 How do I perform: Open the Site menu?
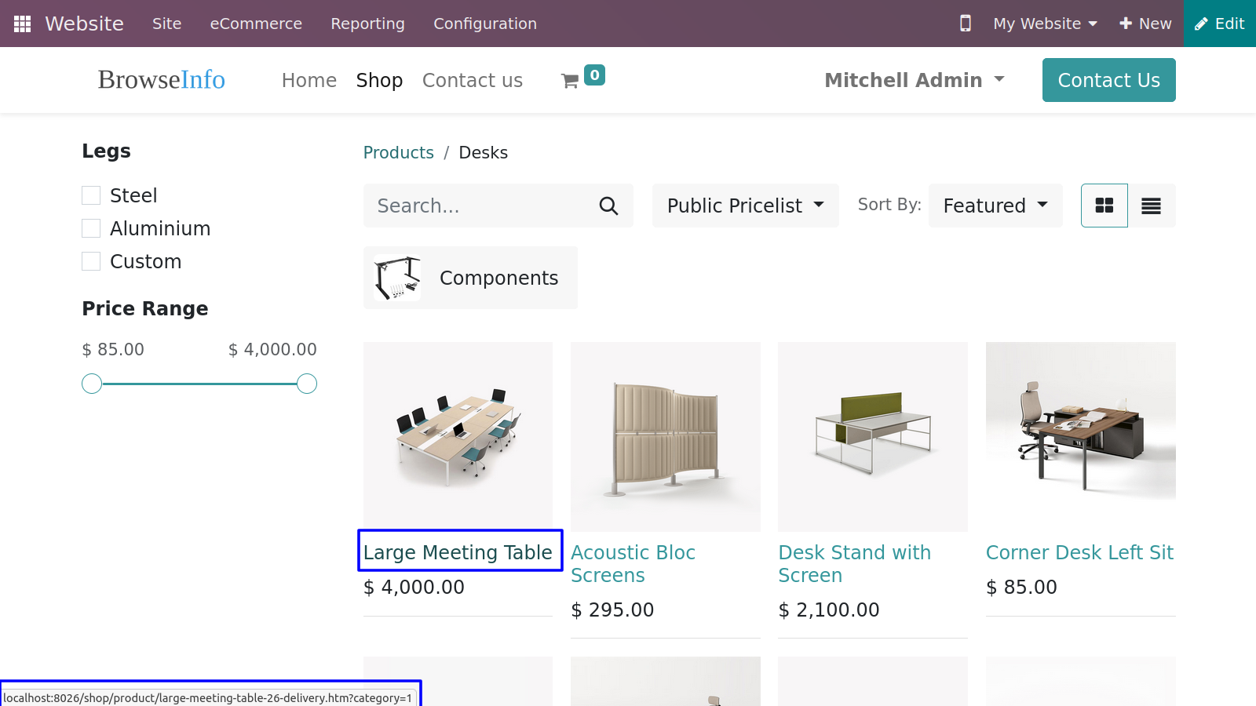tap(166, 24)
